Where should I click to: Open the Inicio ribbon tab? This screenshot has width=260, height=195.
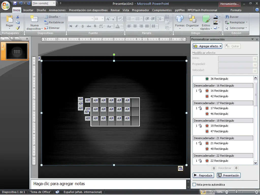[17, 10]
